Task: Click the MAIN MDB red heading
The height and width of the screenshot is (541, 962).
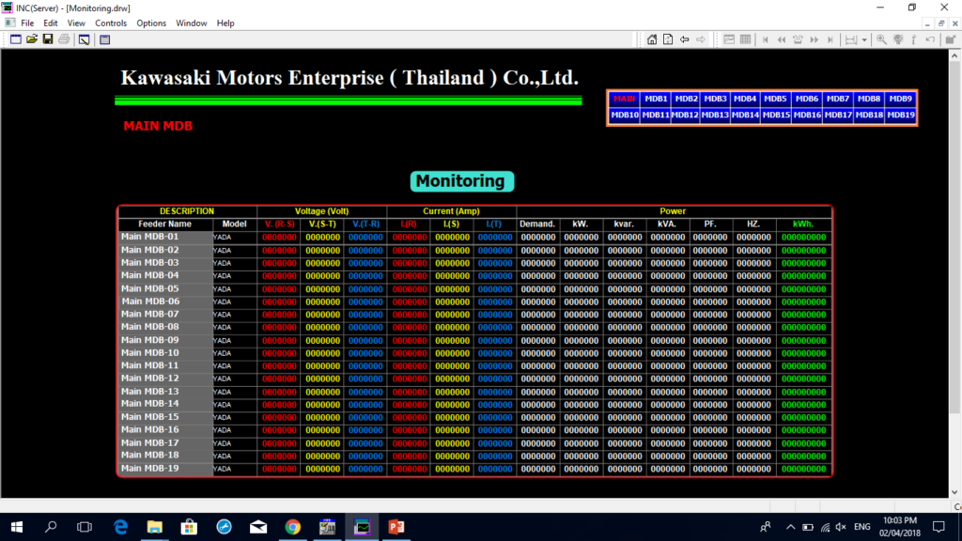Action: pos(158,127)
